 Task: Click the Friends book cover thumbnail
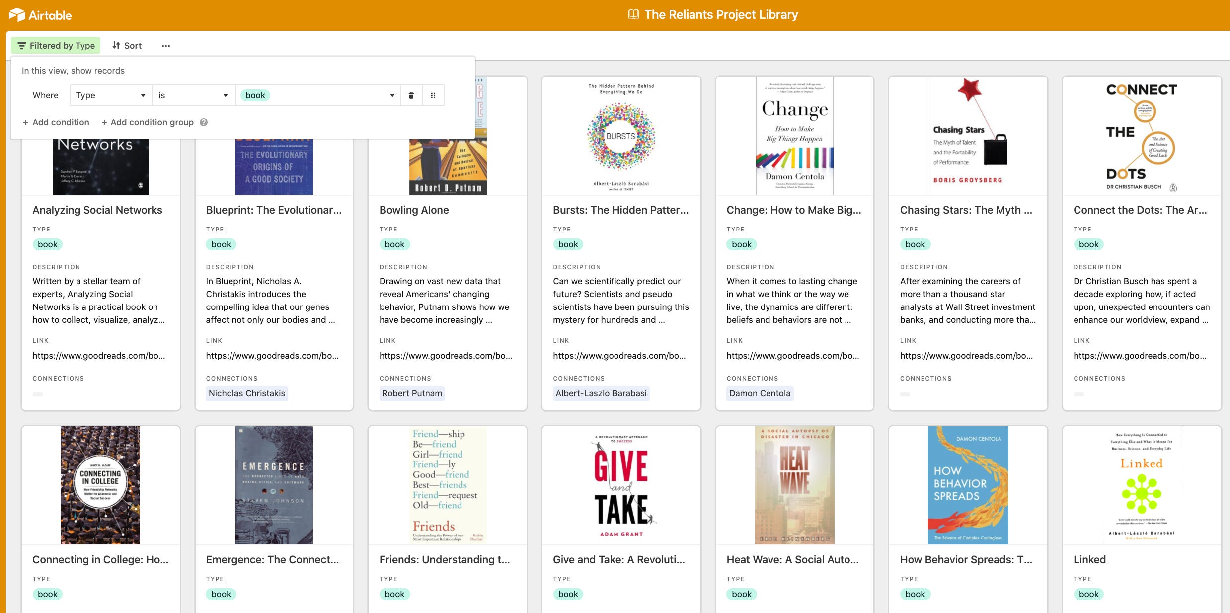pyautogui.click(x=448, y=485)
